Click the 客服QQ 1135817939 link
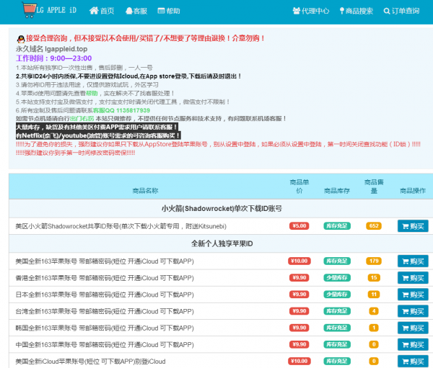 [x=121, y=110]
